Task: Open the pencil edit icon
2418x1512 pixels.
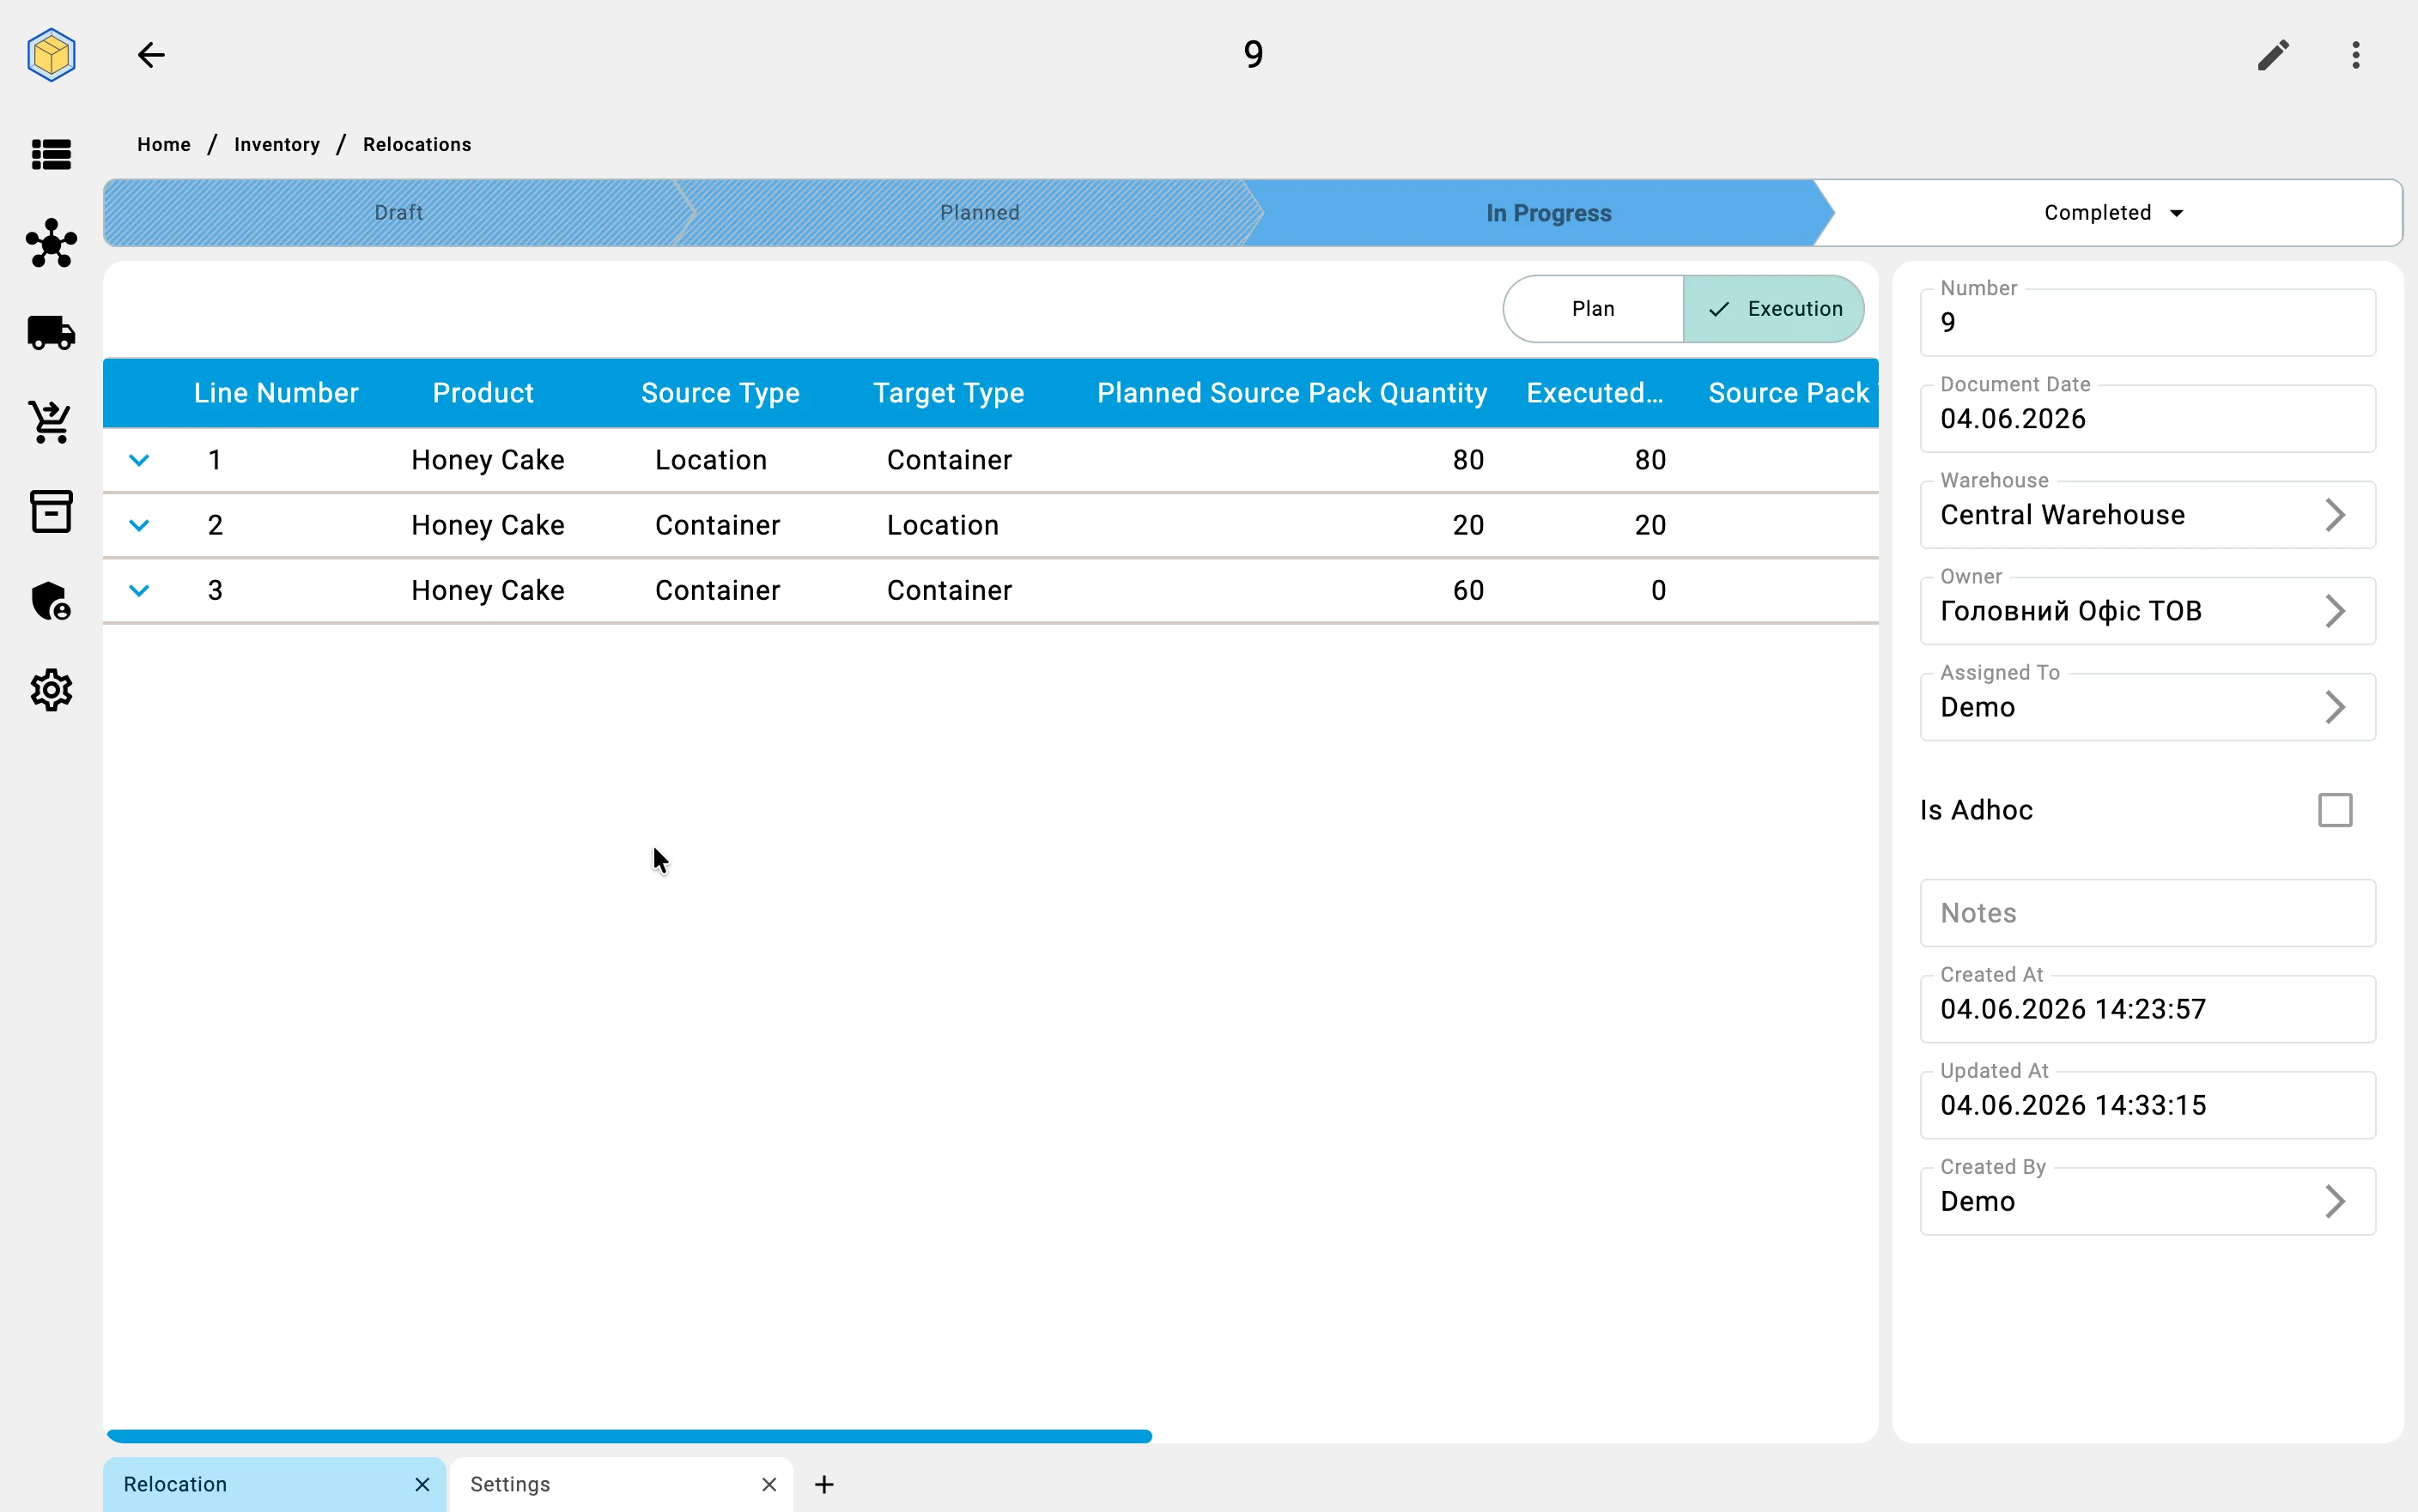Action: pos(2273,54)
